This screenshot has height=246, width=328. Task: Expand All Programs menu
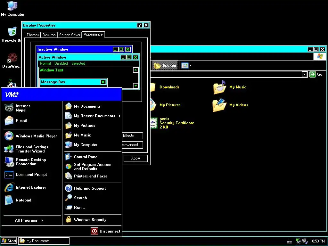point(29,220)
